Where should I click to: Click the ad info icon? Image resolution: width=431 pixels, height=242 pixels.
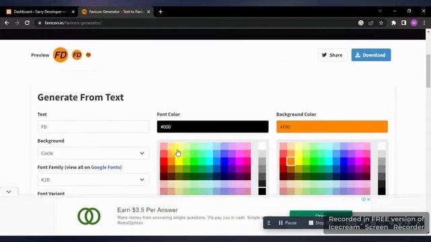tap(364, 200)
